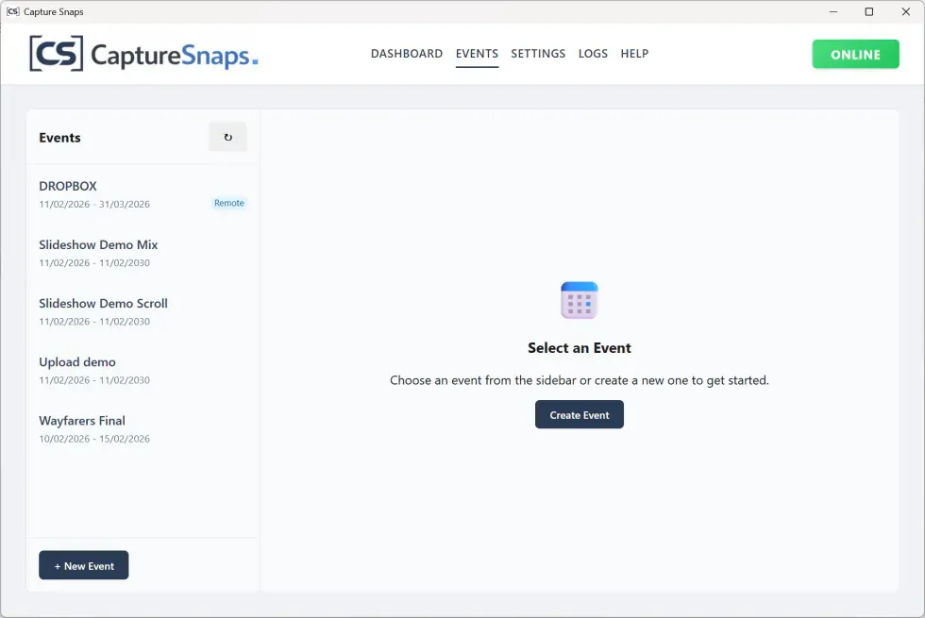Click the Capture Snaps title bar icon
This screenshot has width=925, height=618.
click(x=12, y=11)
